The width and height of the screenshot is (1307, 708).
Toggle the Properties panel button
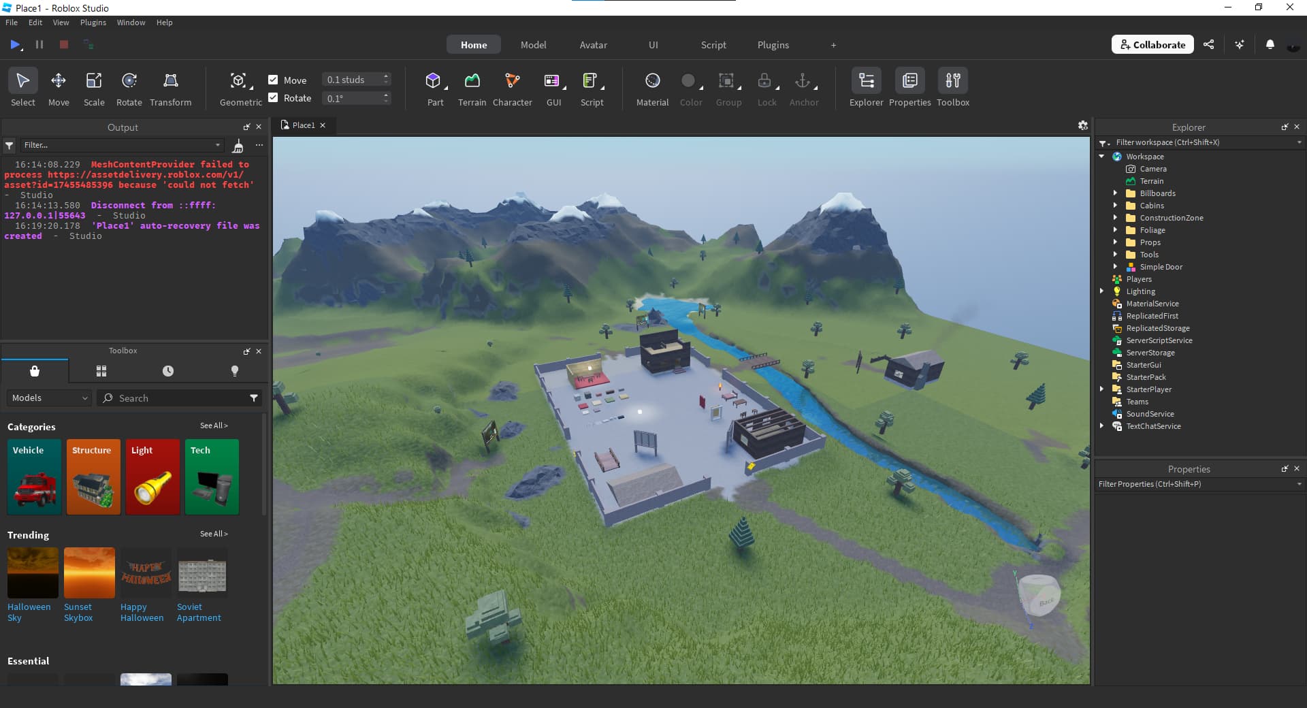(x=909, y=88)
